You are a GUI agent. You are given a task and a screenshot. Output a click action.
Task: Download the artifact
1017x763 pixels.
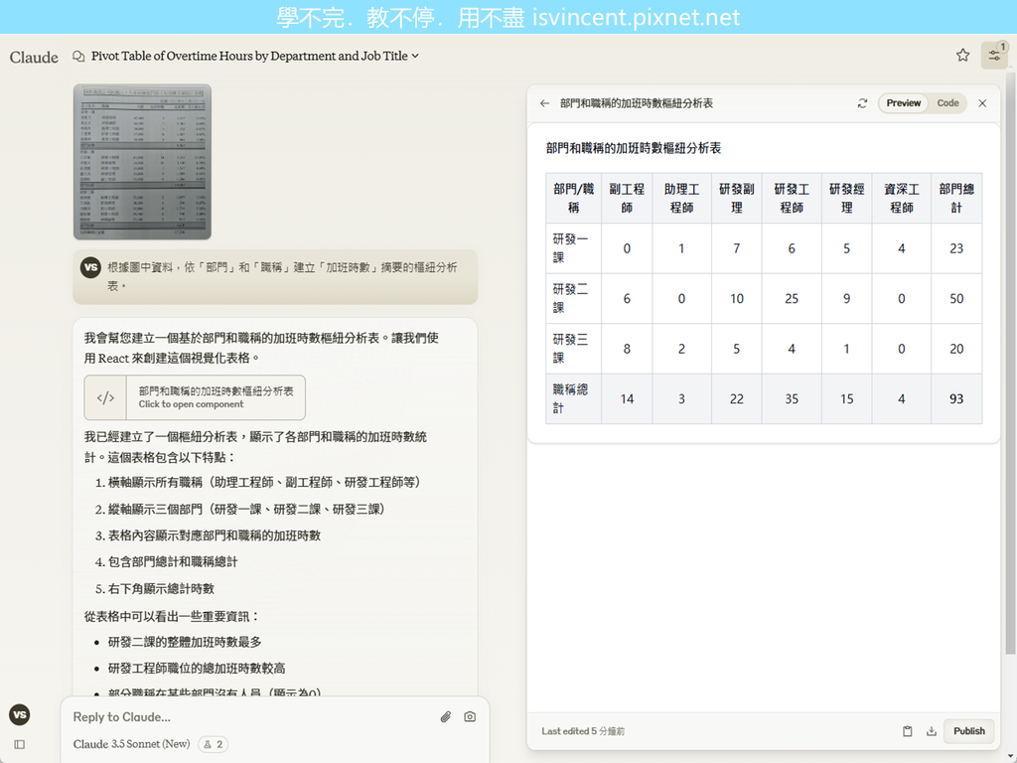click(932, 731)
